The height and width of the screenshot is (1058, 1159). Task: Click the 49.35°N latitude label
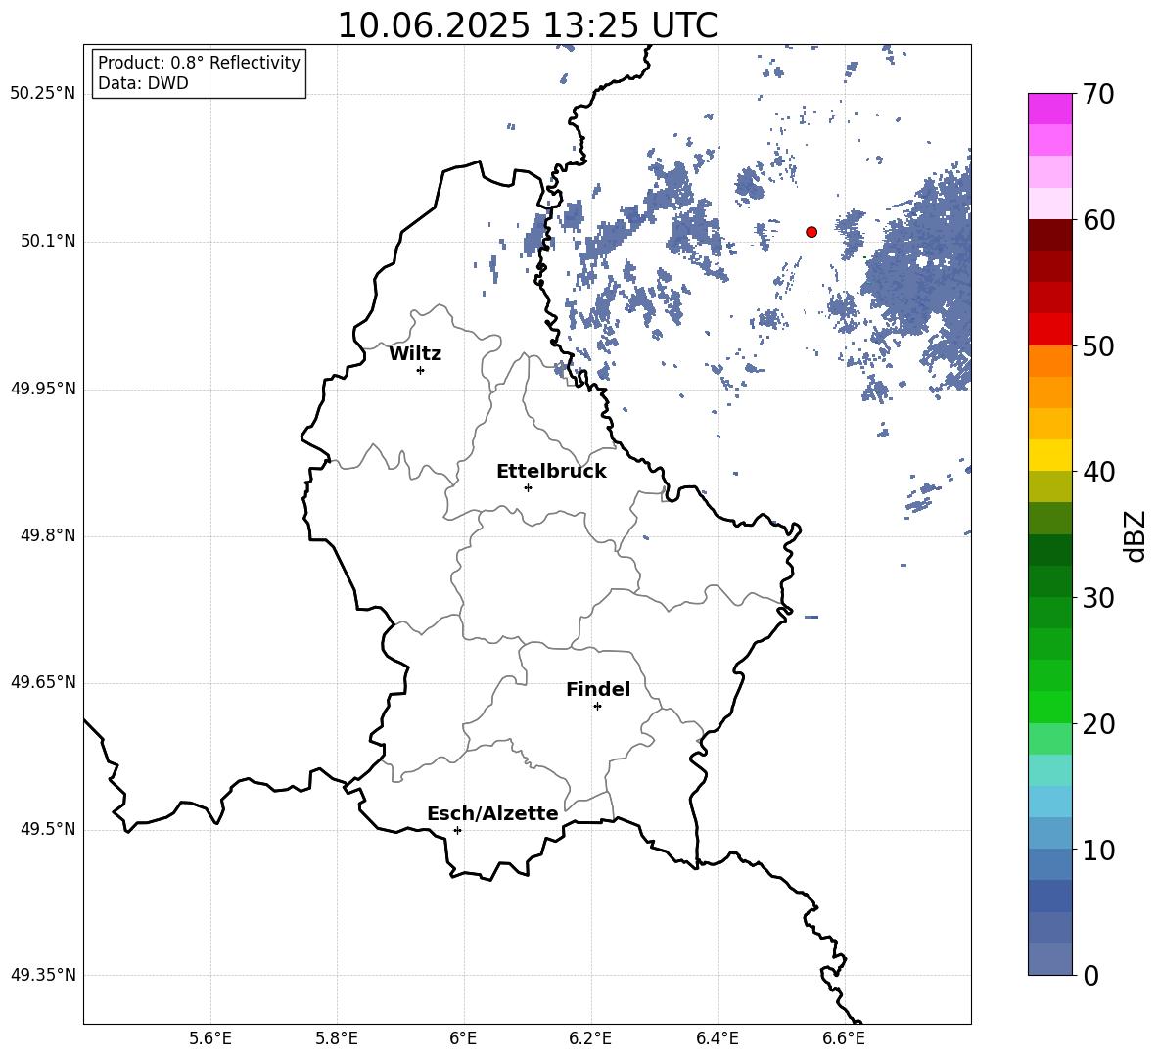click(x=43, y=975)
